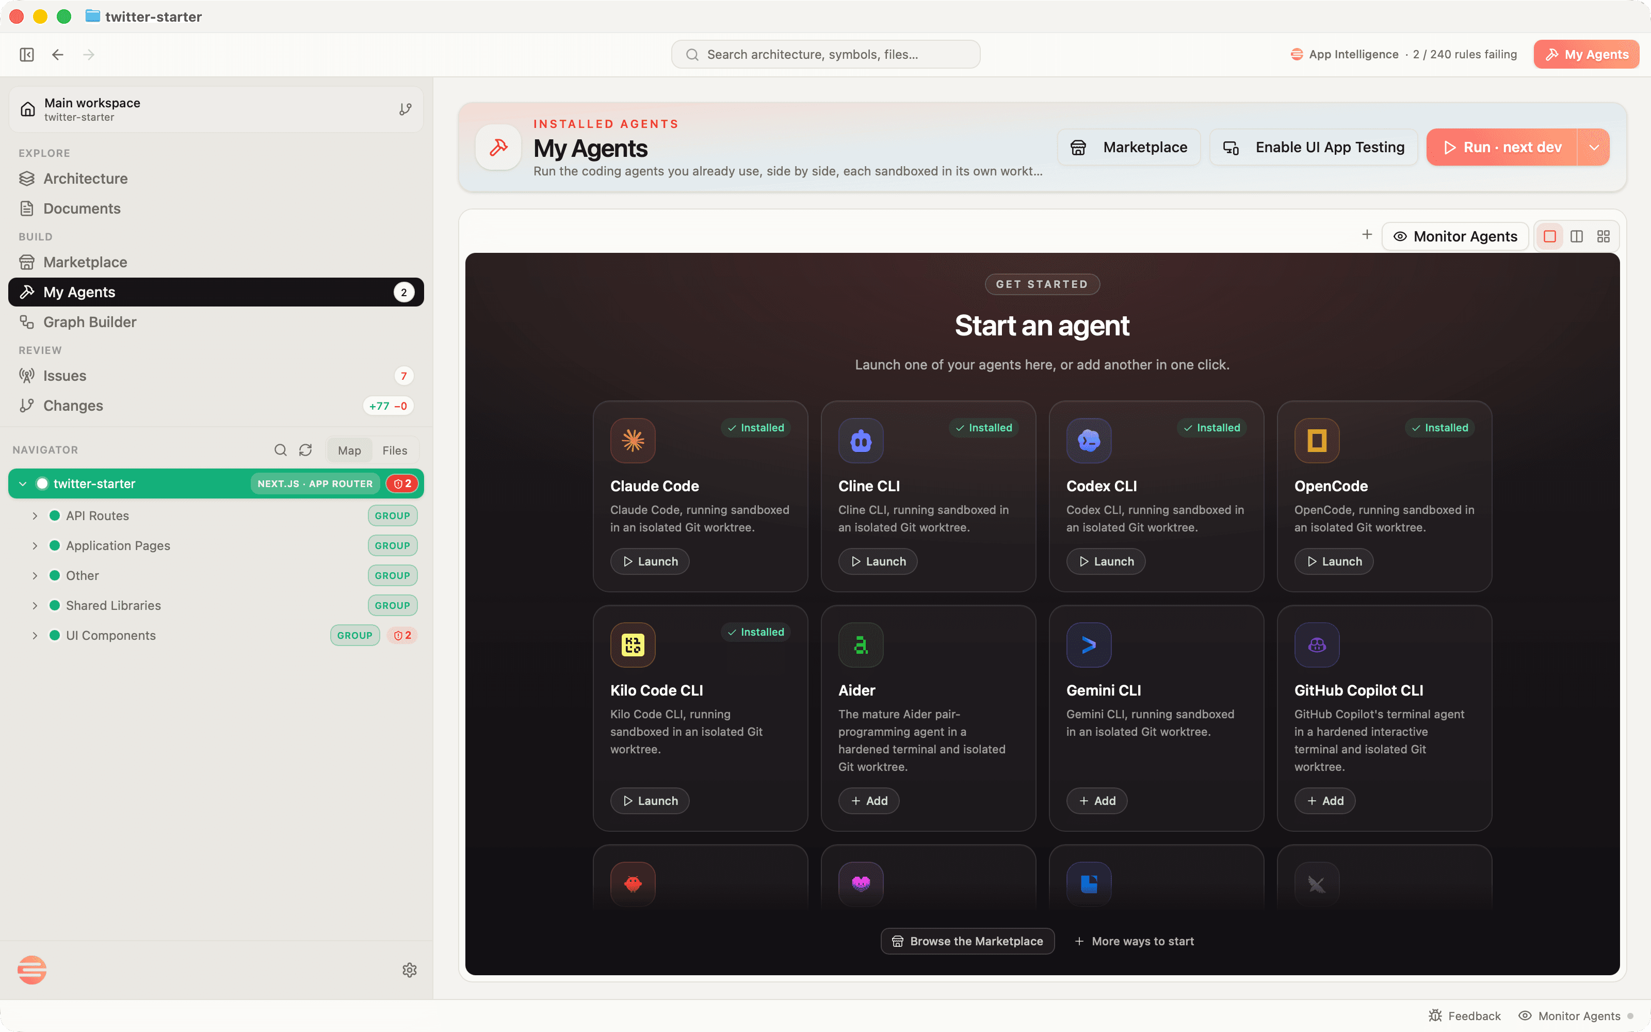The height and width of the screenshot is (1032, 1651).
Task: Click the search architecture input field
Action: pyautogui.click(x=826, y=55)
